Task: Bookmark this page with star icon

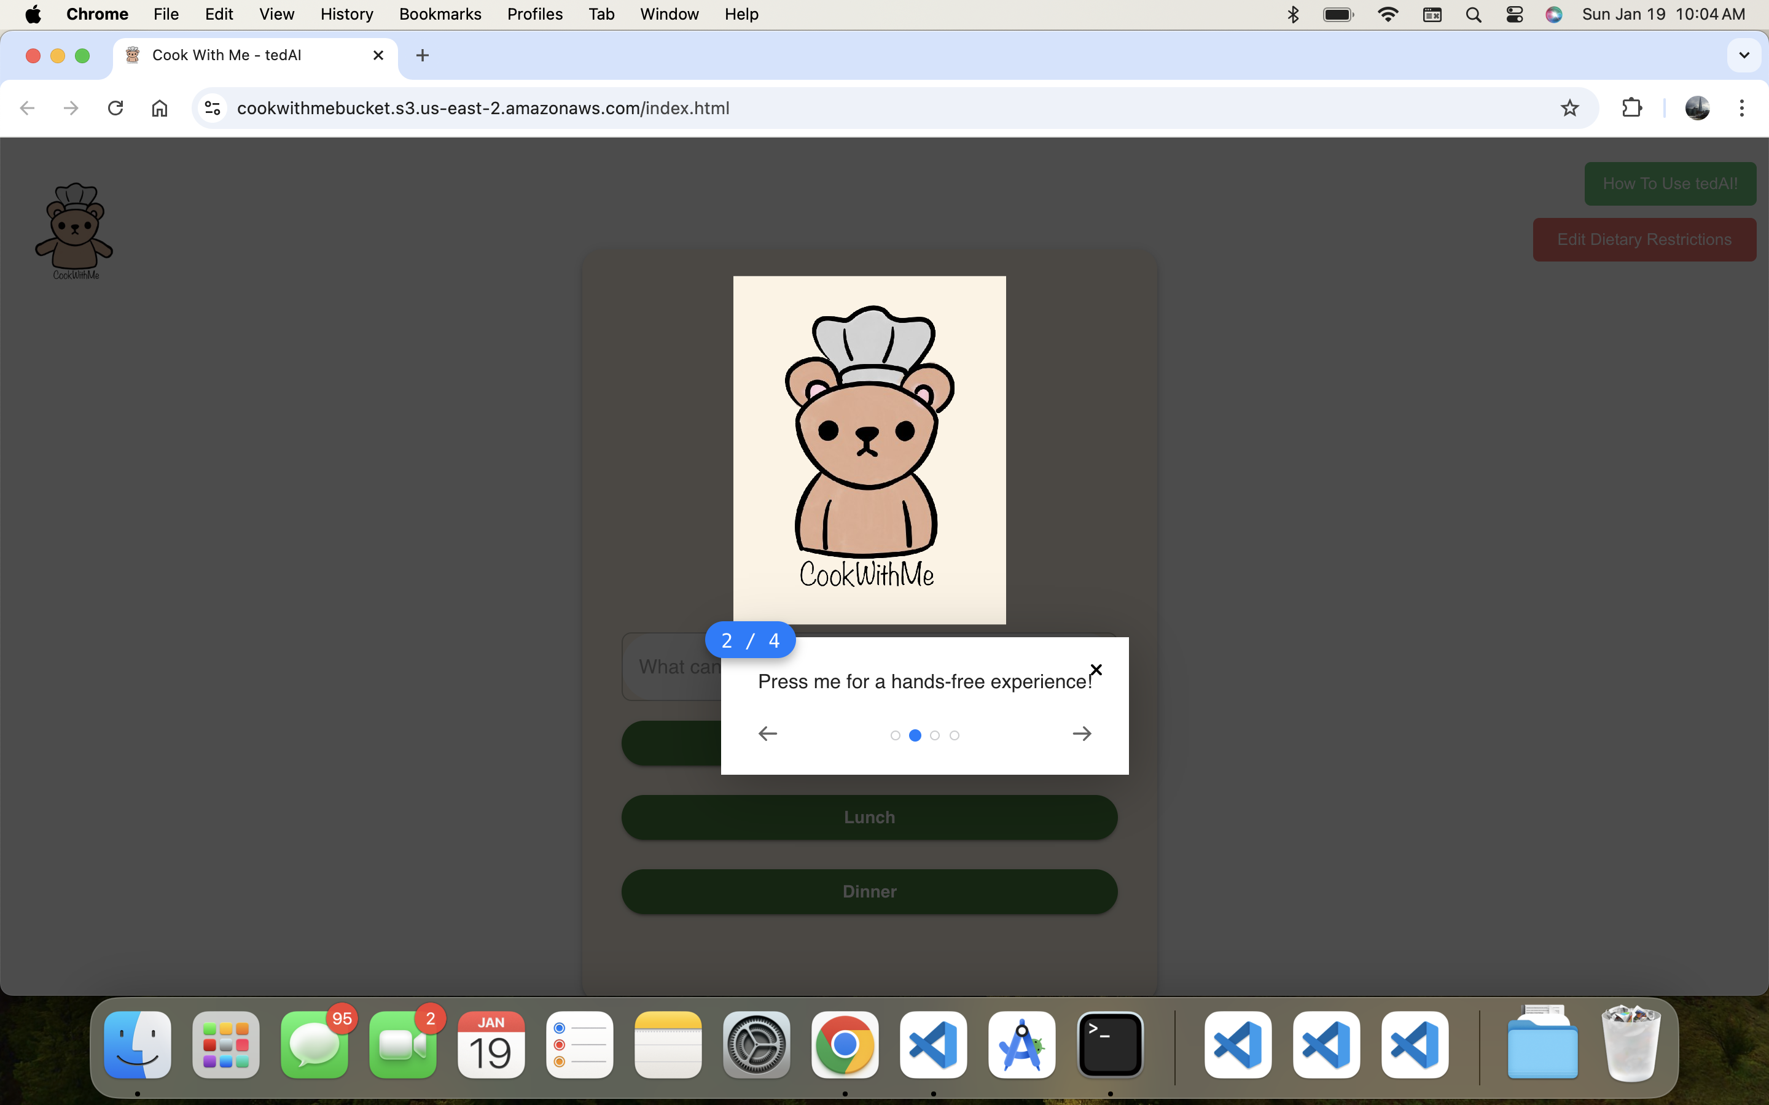Action: click(1569, 108)
